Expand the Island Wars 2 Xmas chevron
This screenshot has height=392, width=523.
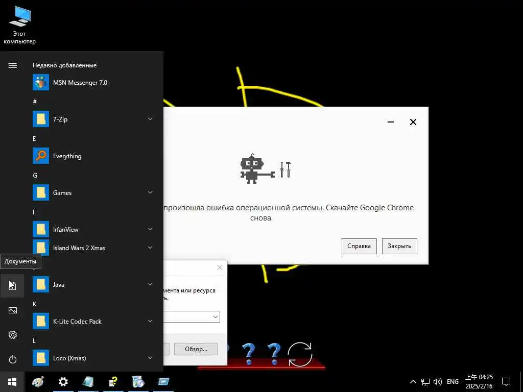[x=151, y=248]
